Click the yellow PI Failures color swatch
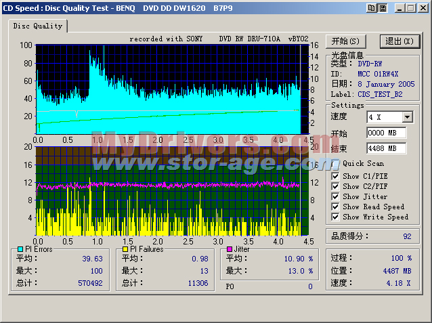432x323 pixels. (x=125, y=249)
